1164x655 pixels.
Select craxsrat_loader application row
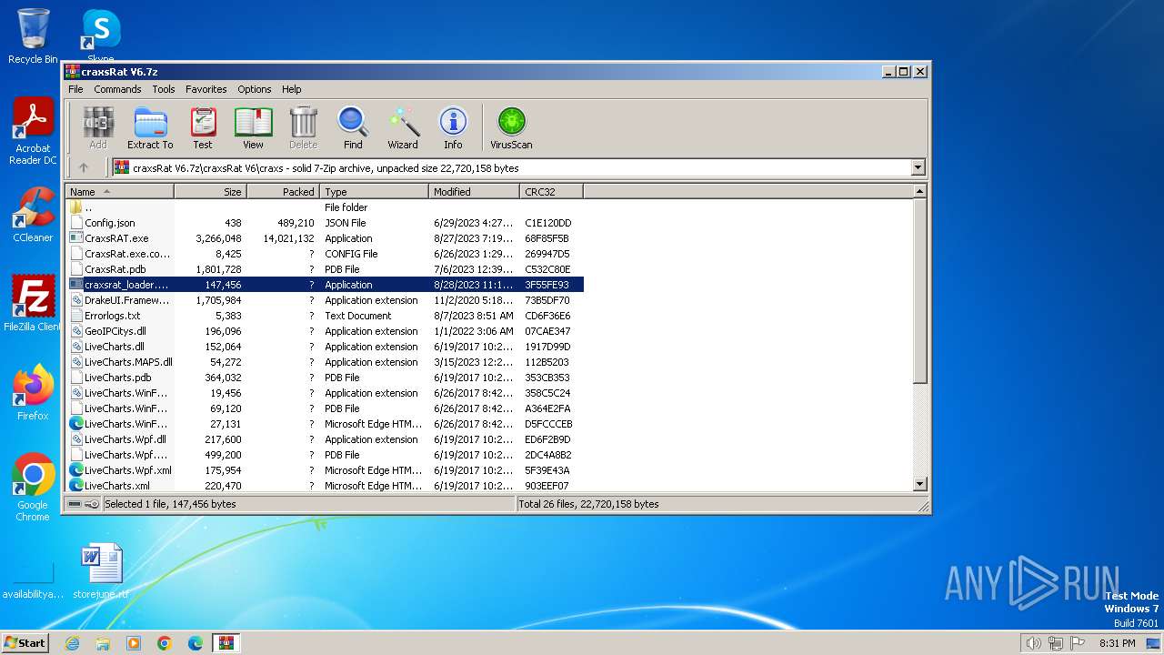(x=325, y=285)
